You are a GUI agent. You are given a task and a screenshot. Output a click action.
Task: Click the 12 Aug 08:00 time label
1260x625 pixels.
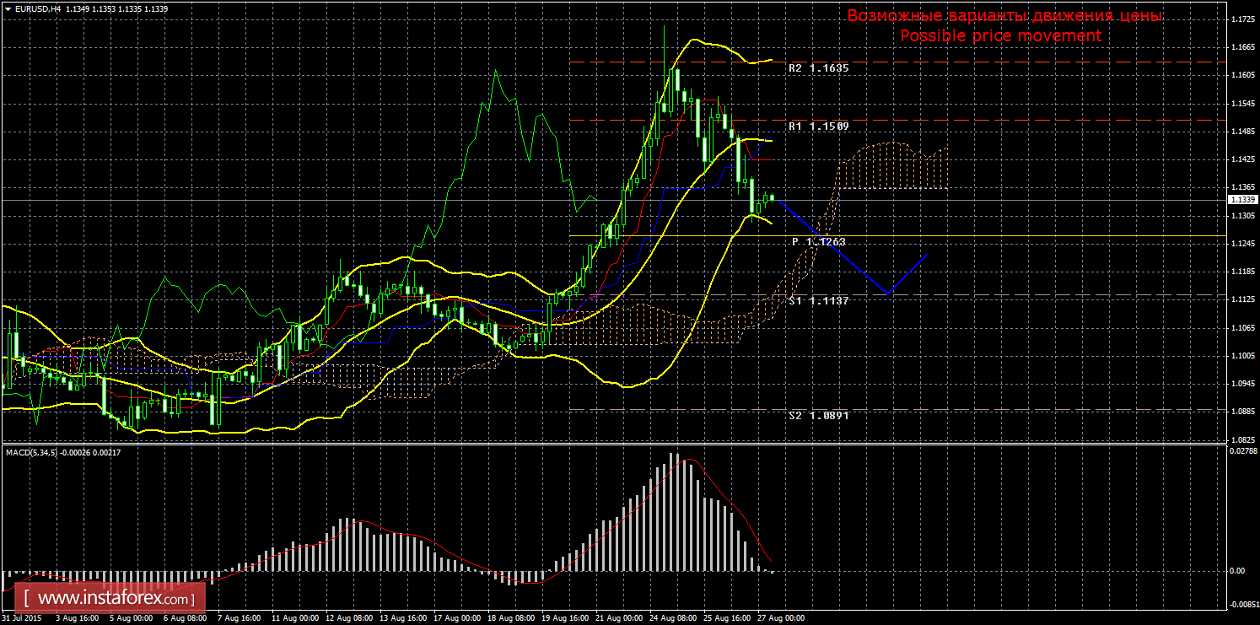coord(350,617)
